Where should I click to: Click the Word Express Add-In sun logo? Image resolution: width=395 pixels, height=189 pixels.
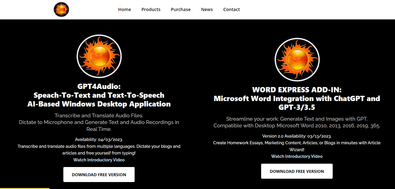pos(297,60)
